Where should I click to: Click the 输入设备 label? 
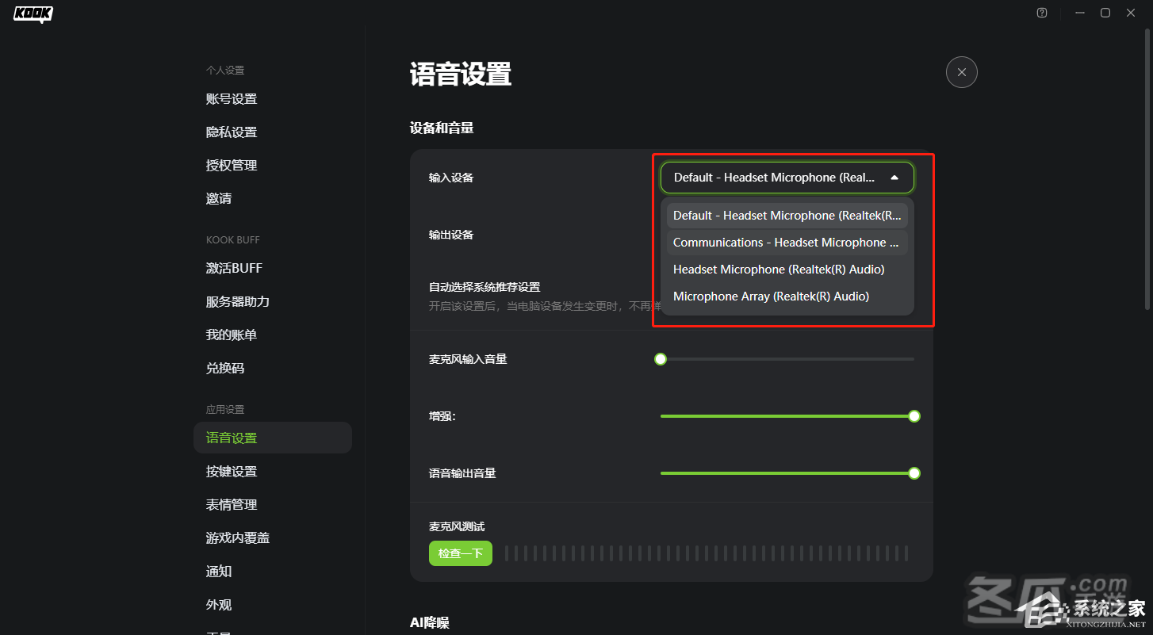[451, 178]
